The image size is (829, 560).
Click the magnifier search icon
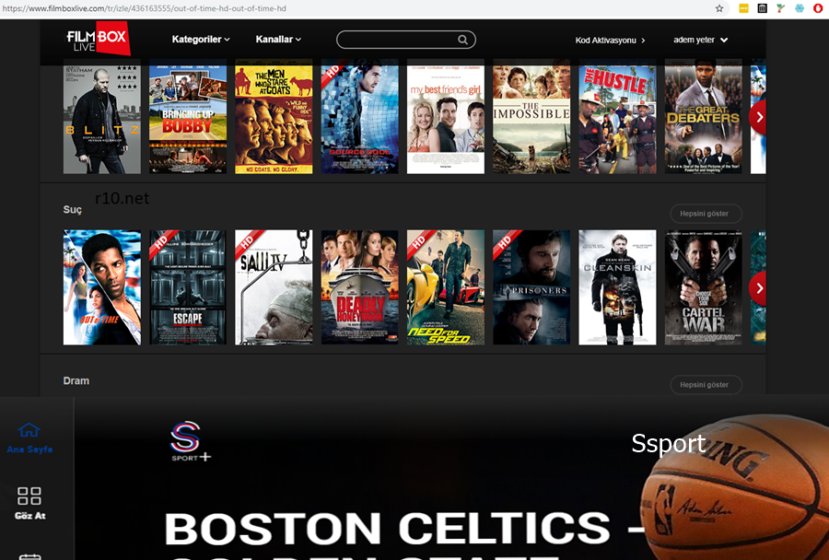click(462, 40)
